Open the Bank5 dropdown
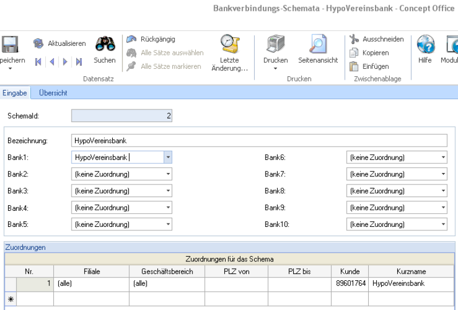 pos(121,224)
